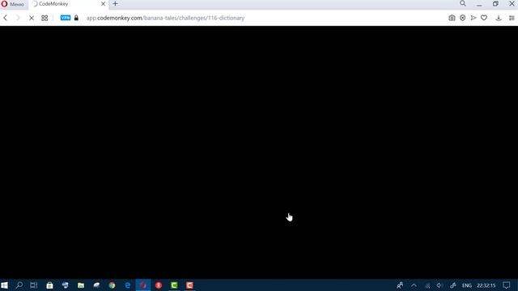Restore down the Opera window
Viewport: 518px width, 291px height.
pyautogui.click(x=495, y=4)
